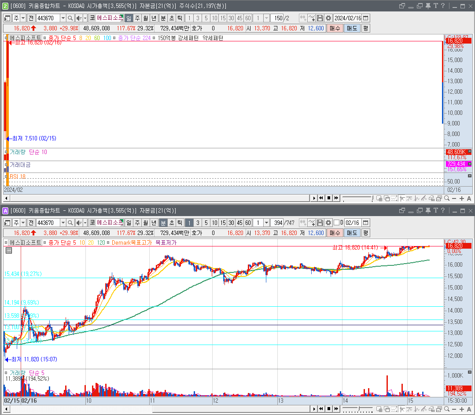Open calendar picker next to 2024/02/16

[x=366, y=18]
